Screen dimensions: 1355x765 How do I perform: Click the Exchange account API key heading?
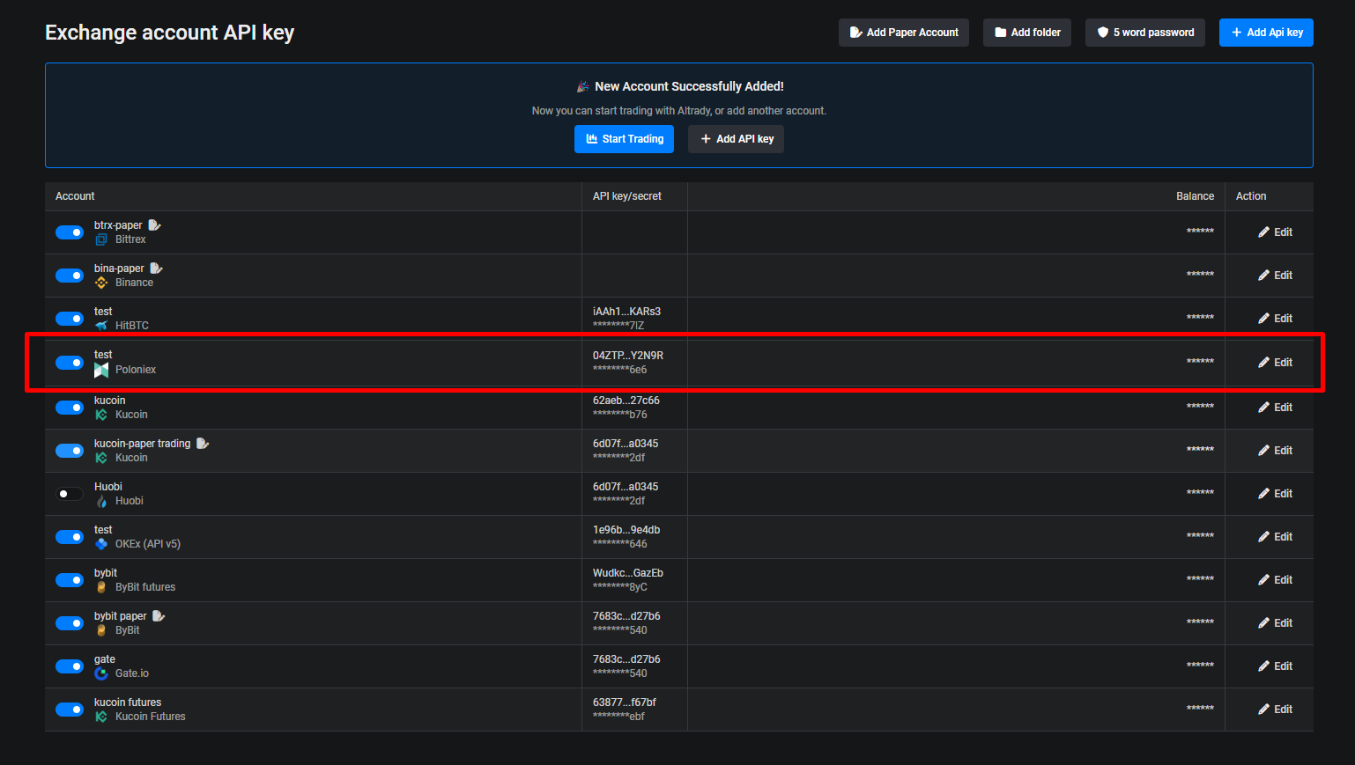(169, 33)
